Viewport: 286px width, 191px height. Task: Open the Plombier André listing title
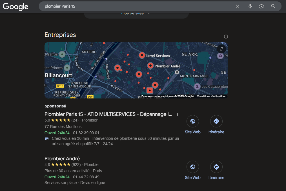tap(62, 159)
